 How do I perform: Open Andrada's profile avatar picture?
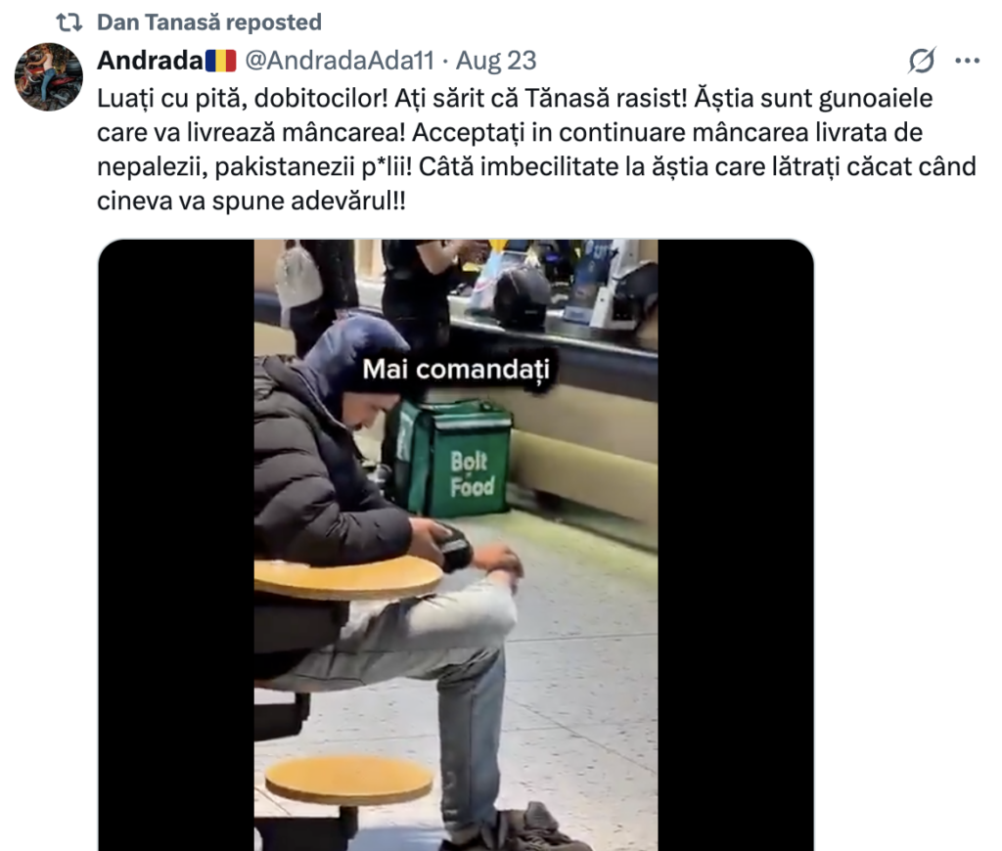tap(49, 76)
